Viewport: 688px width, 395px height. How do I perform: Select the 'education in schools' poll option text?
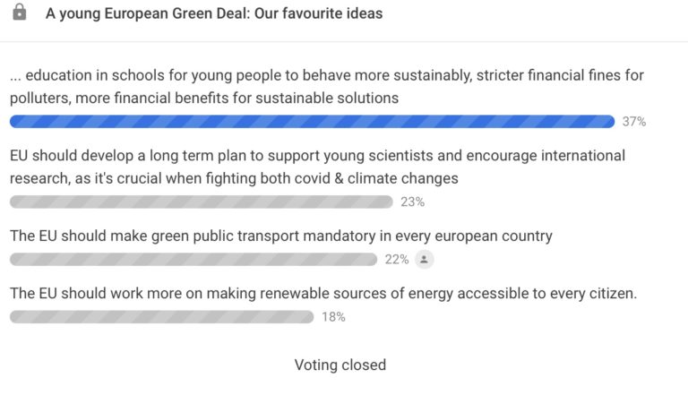(327, 87)
